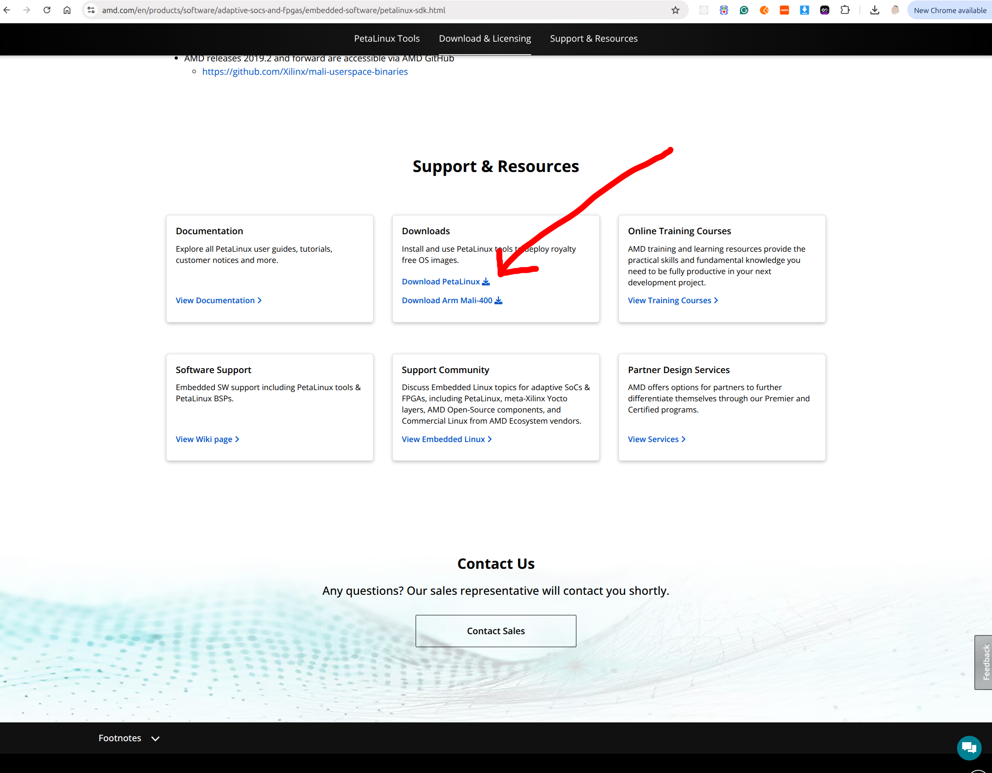Image resolution: width=992 pixels, height=773 pixels.
Task: Follow the View Wiki page link
Action: pyautogui.click(x=207, y=439)
